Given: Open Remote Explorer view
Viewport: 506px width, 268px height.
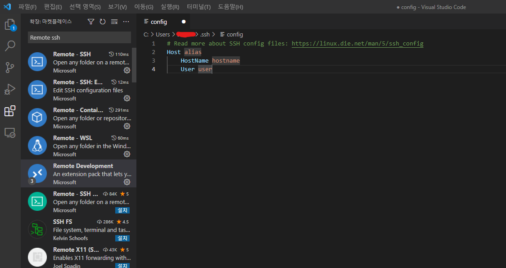Looking at the screenshot, I should coord(10,132).
